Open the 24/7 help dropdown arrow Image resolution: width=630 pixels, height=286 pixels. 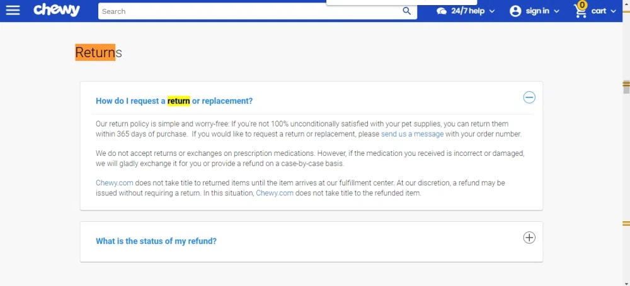tap(492, 11)
